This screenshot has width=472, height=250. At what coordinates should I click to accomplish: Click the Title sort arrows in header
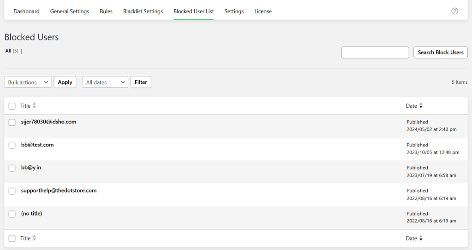[x=34, y=105]
